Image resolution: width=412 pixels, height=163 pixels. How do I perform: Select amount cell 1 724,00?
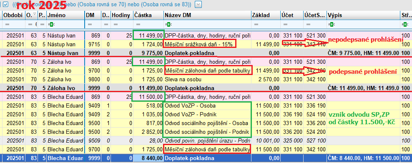click(148, 44)
